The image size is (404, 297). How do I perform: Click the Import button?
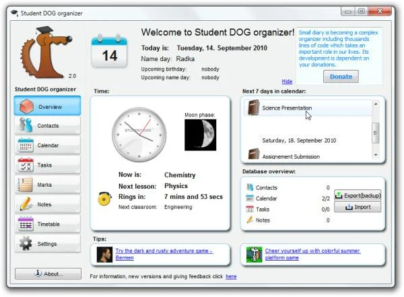[358, 207]
